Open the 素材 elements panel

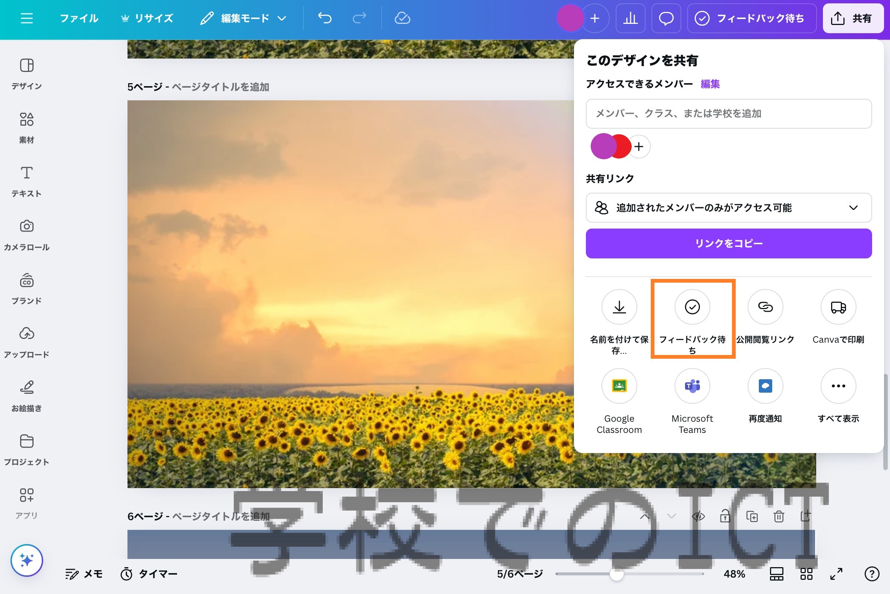(26, 128)
